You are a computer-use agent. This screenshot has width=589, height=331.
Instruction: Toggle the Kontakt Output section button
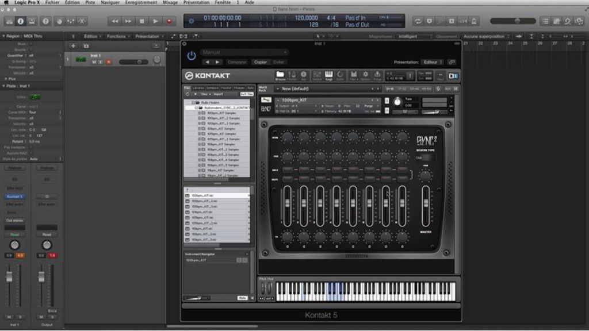317,75
